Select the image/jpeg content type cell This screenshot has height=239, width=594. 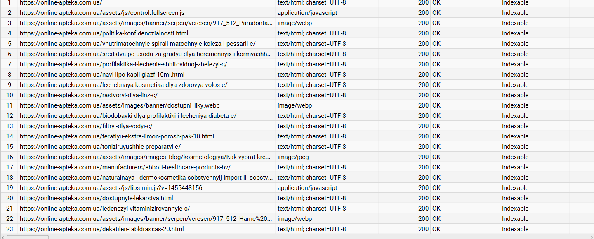(327, 157)
